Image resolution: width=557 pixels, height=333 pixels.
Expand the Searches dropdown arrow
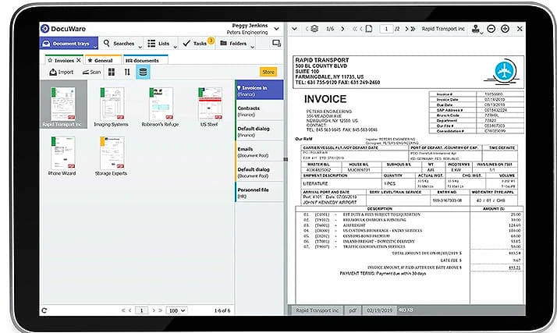click(x=140, y=47)
